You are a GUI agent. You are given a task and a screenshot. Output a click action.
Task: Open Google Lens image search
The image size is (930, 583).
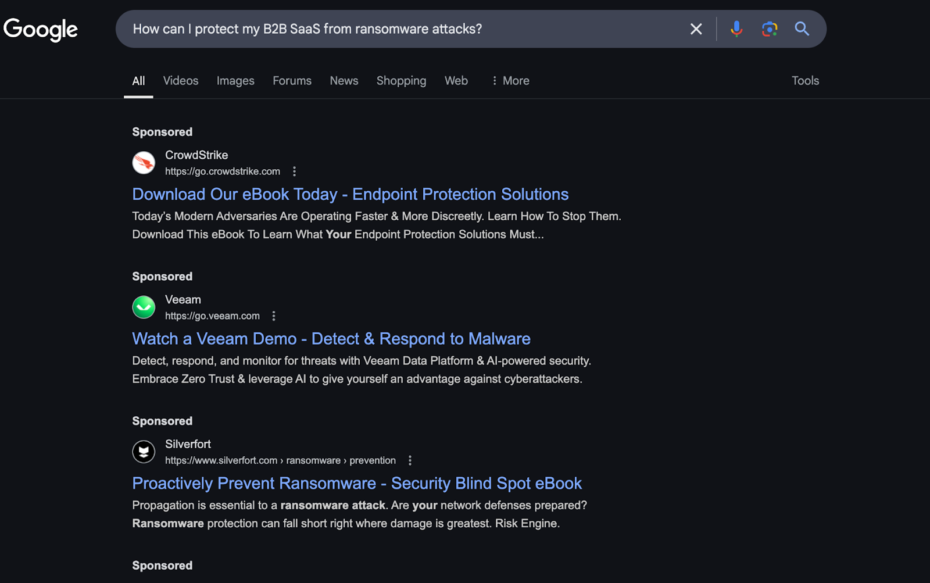pyautogui.click(x=769, y=28)
